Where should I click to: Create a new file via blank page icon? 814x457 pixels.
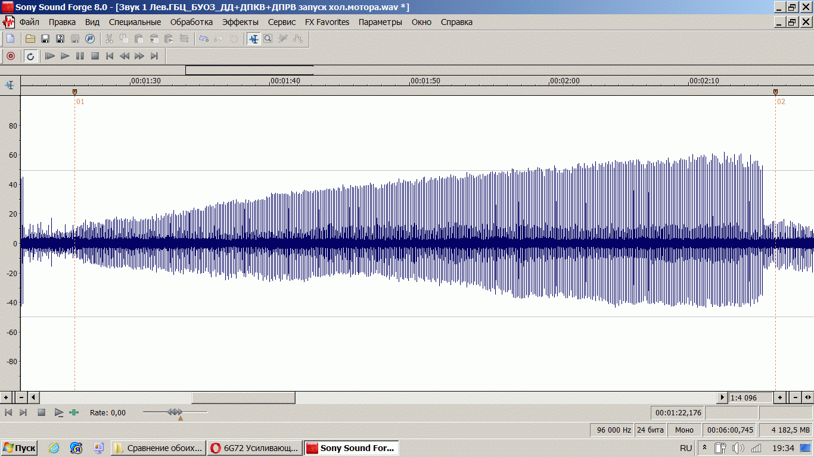click(10, 39)
